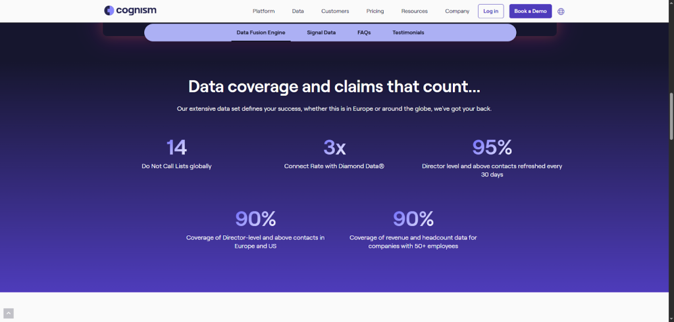Go to the Testimonials tab
The height and width of the screenshot is (322, 674).
(408, 32)
